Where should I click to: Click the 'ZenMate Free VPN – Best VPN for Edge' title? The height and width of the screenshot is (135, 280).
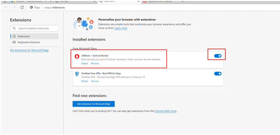(x=101, y=73)
